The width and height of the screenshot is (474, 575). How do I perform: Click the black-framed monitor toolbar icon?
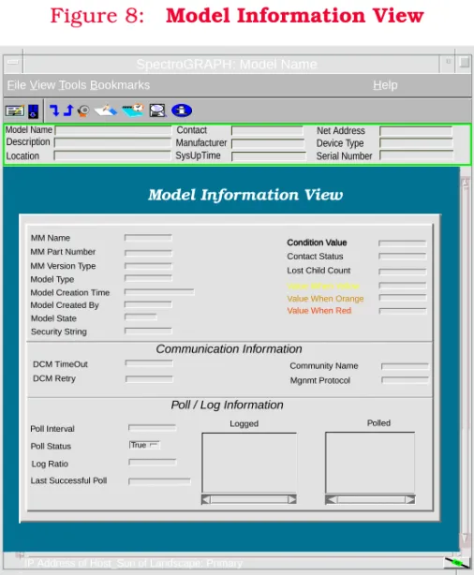coord(157,111)
